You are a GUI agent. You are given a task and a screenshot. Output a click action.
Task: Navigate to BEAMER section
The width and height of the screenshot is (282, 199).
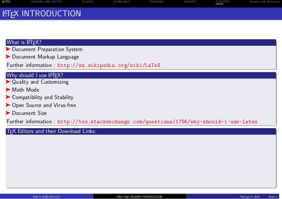(x=190, y=2)
